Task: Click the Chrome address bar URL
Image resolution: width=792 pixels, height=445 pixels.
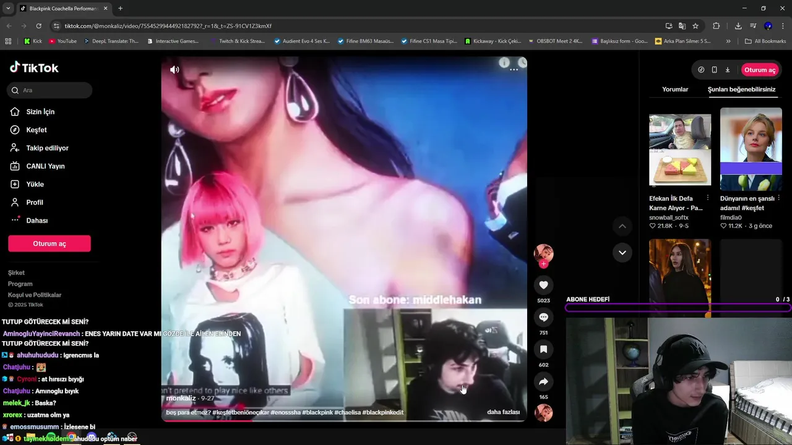Action: pyautogui.click(x=168, y=26)
